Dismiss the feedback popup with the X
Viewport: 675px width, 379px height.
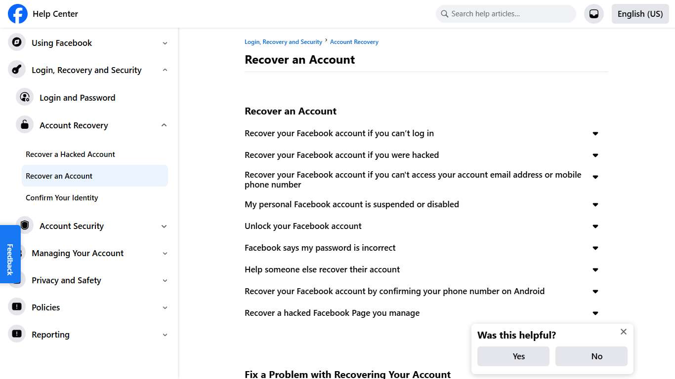pyautogui.click(x=623, y=331)
